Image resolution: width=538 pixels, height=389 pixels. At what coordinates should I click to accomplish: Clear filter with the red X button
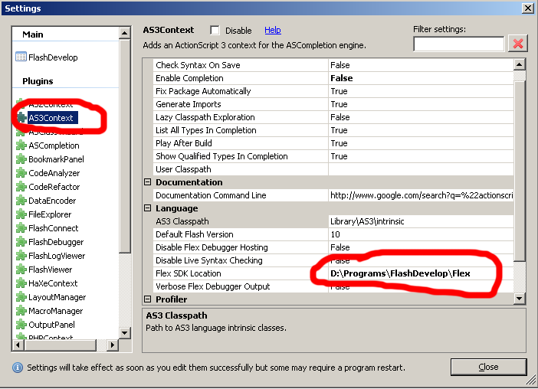pyautogui.click(x=518, y=44)
